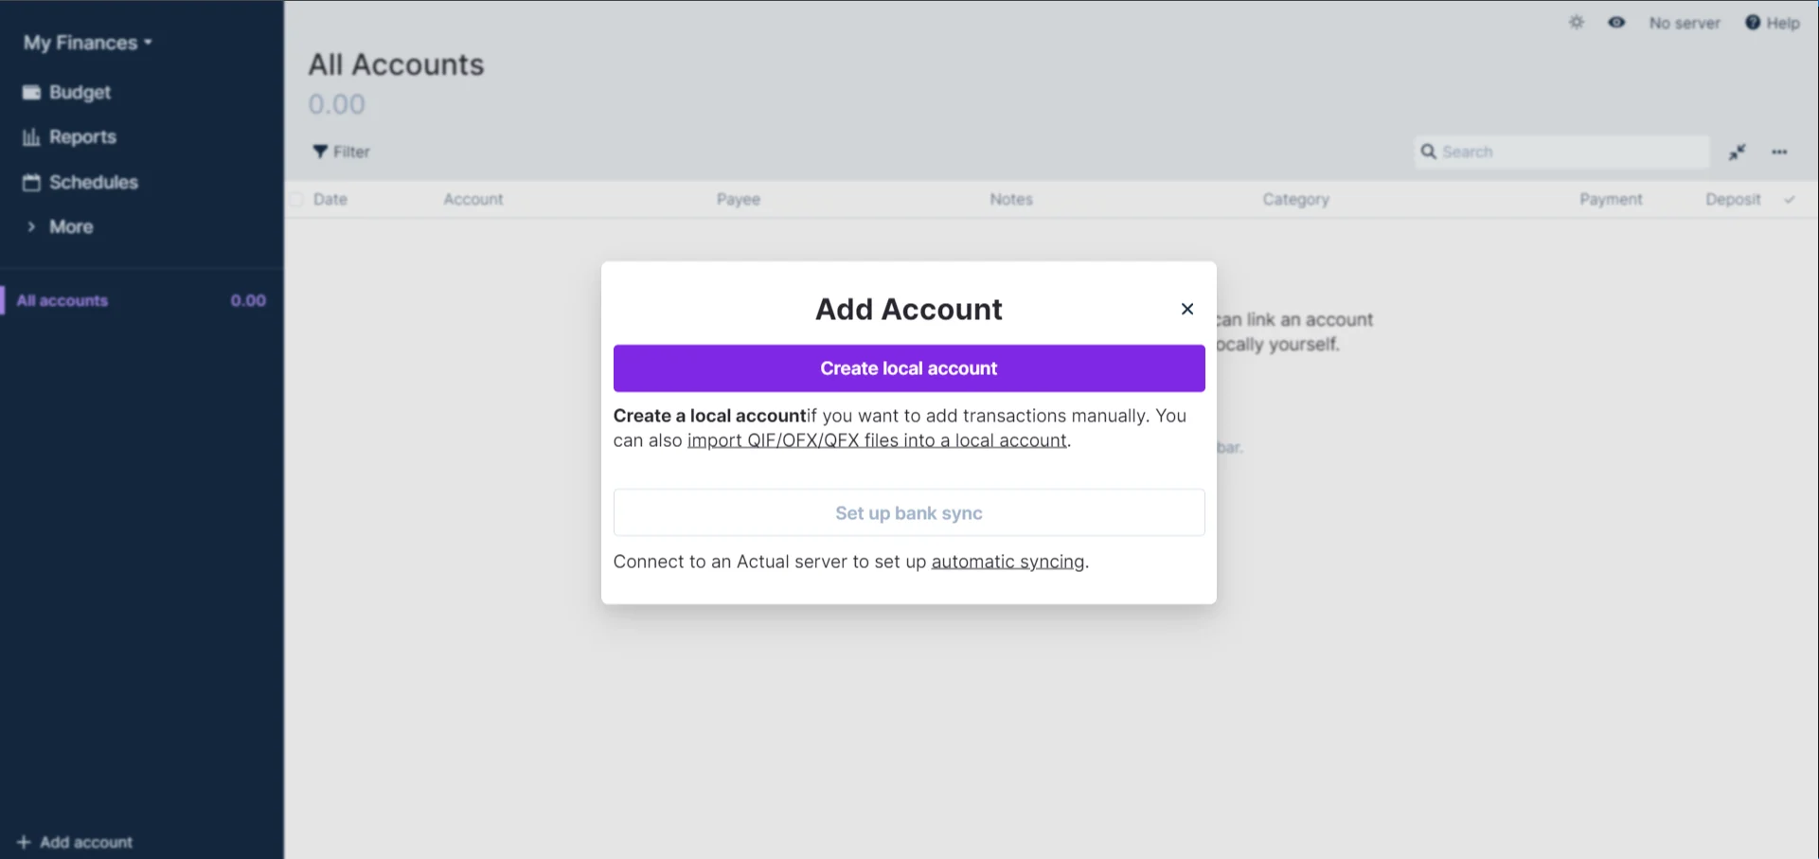This screenshot has height=859, width=1819.
Task: Click the Budget wallet icon in sidebar
Action: tap(31, 92)
